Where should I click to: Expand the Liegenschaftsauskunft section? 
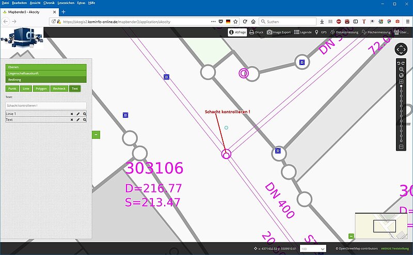pyautogui.click(x=46, y=73)
